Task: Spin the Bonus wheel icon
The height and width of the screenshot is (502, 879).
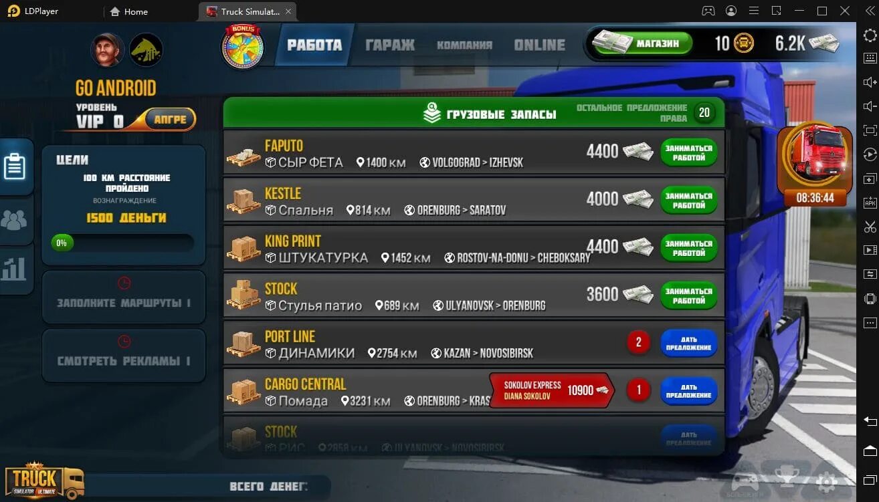Action: 242,47
